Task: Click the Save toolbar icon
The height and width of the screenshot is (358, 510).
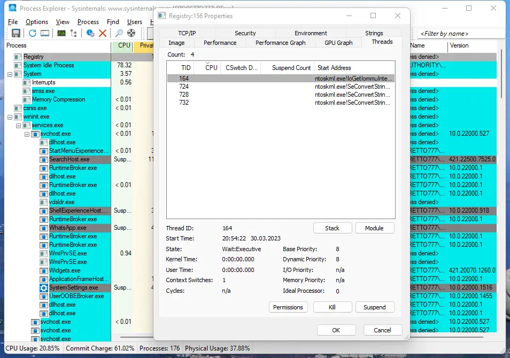Action: (x=16, y=33)
